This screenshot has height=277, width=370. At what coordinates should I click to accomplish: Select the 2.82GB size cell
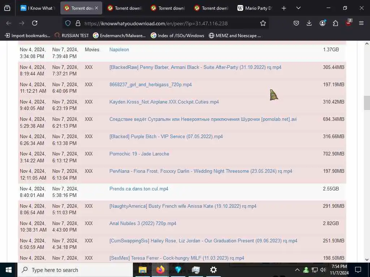331,224
